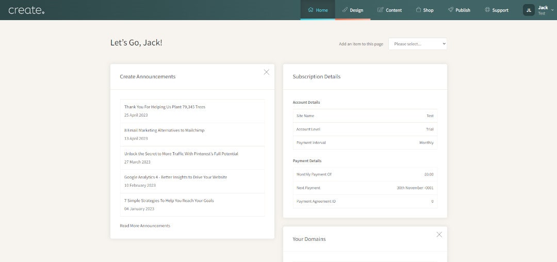Select the Pinterest traffic announcement
Viewport: 557px width, 262px height.
pos(192,158)
